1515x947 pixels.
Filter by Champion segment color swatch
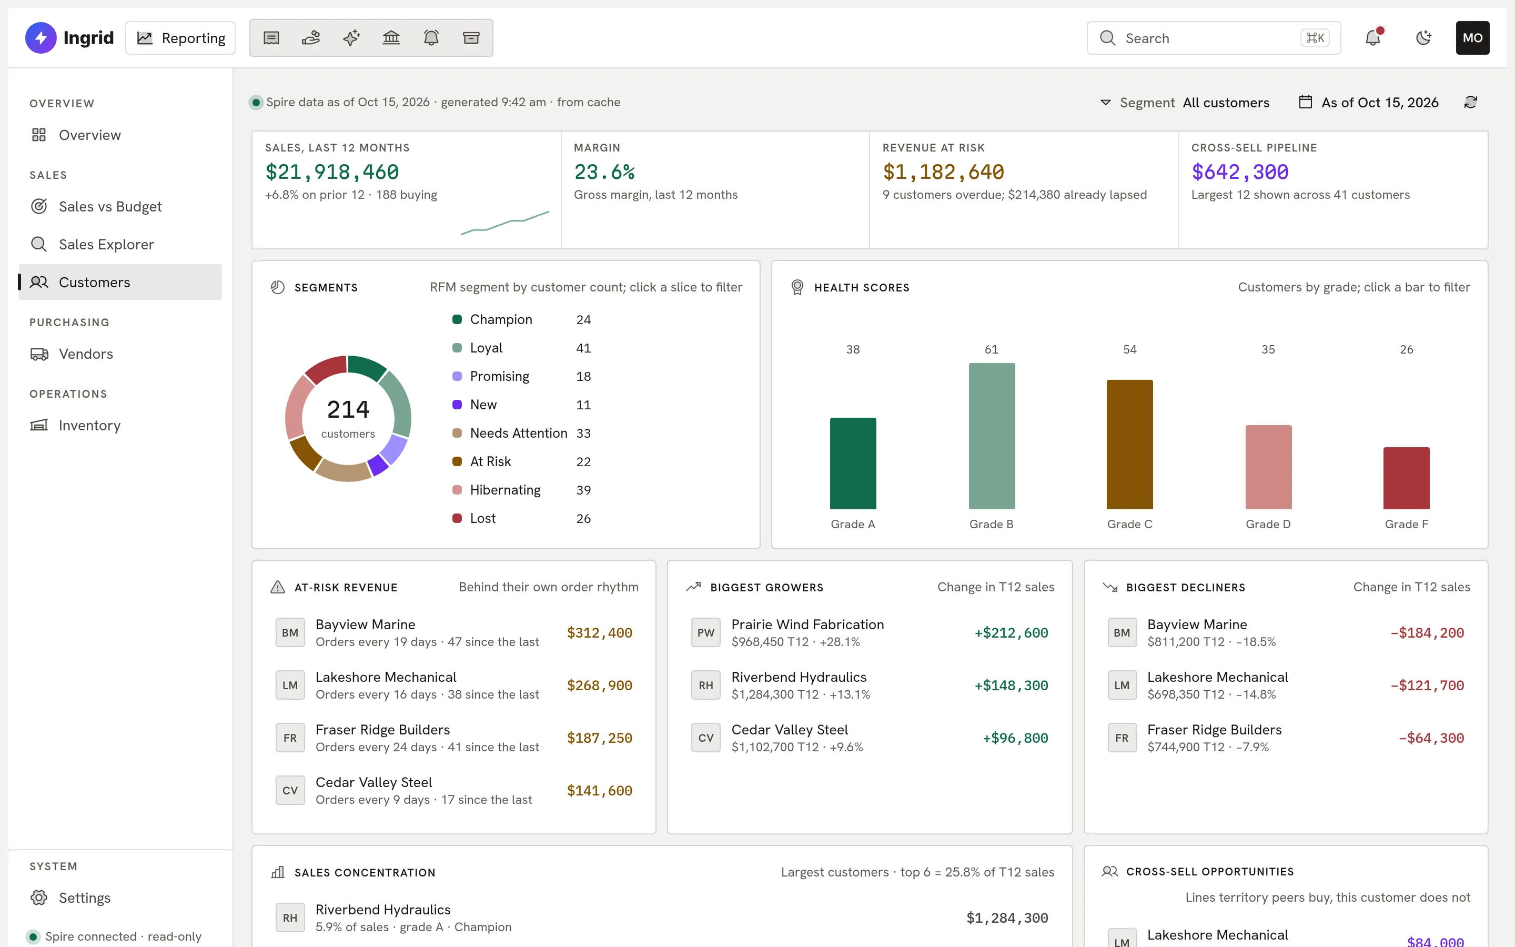pos(457,319)
